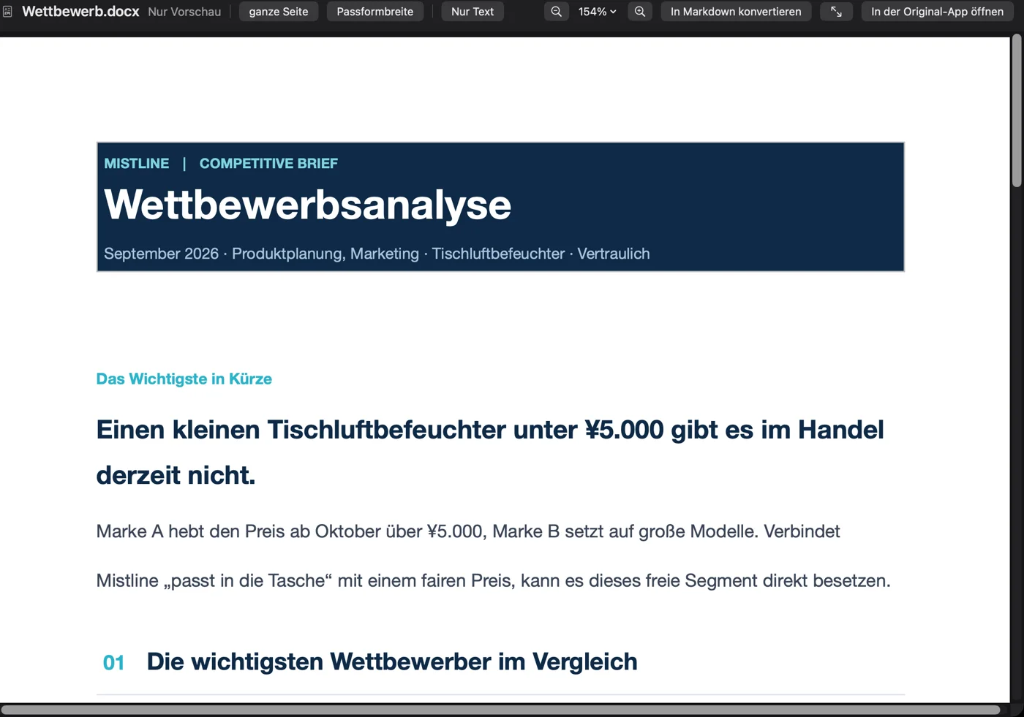The height and width of the screenshot is (717, 1024).
Task: Click the expand to fullscreen arrows icon
Action: tap(836, 12)
